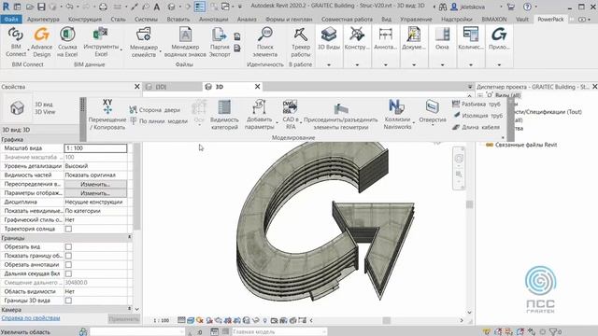Toggle Показать границу обрезки checkbox

pyautogui.click(x=68, y=256)
